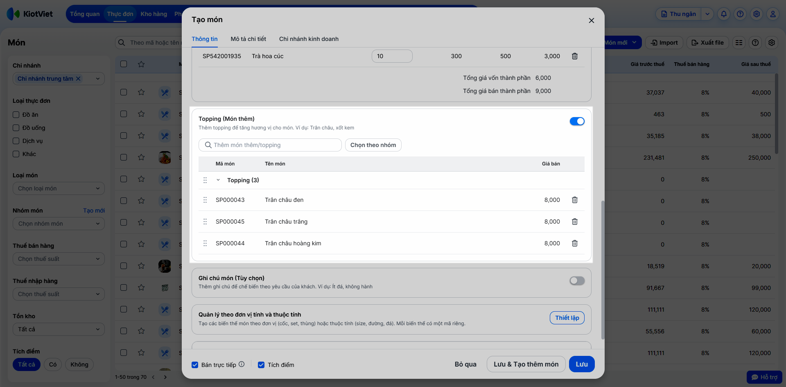Screen dimensions: 786x387
Task: Click drag handle of Trân châu trắng row
Action: pos(205,222)
